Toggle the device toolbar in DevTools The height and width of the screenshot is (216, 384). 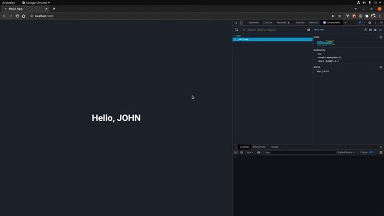pyautogui.click(x=241, y=23)
